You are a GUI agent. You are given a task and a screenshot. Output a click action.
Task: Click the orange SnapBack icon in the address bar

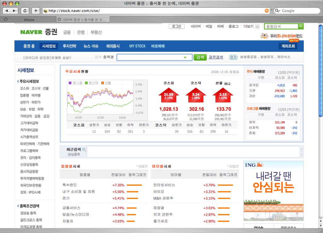[267, 11]
